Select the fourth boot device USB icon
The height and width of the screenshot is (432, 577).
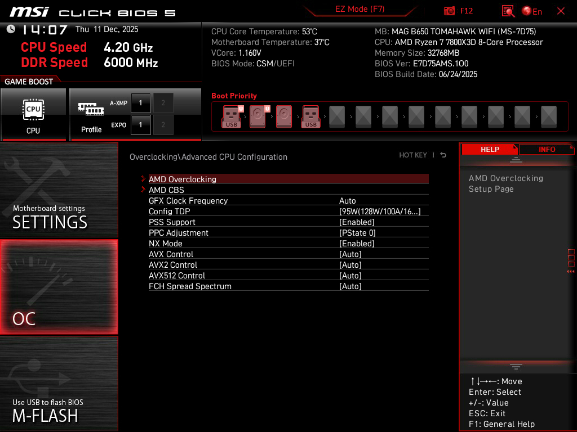point(311,116)
